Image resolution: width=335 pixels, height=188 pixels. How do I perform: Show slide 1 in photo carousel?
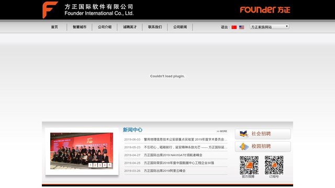point(91,165)
